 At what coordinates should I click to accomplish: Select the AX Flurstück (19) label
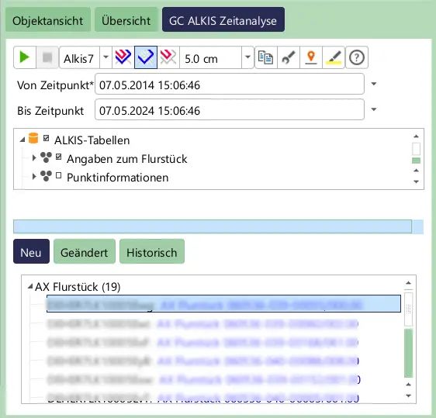coord(78,287)
